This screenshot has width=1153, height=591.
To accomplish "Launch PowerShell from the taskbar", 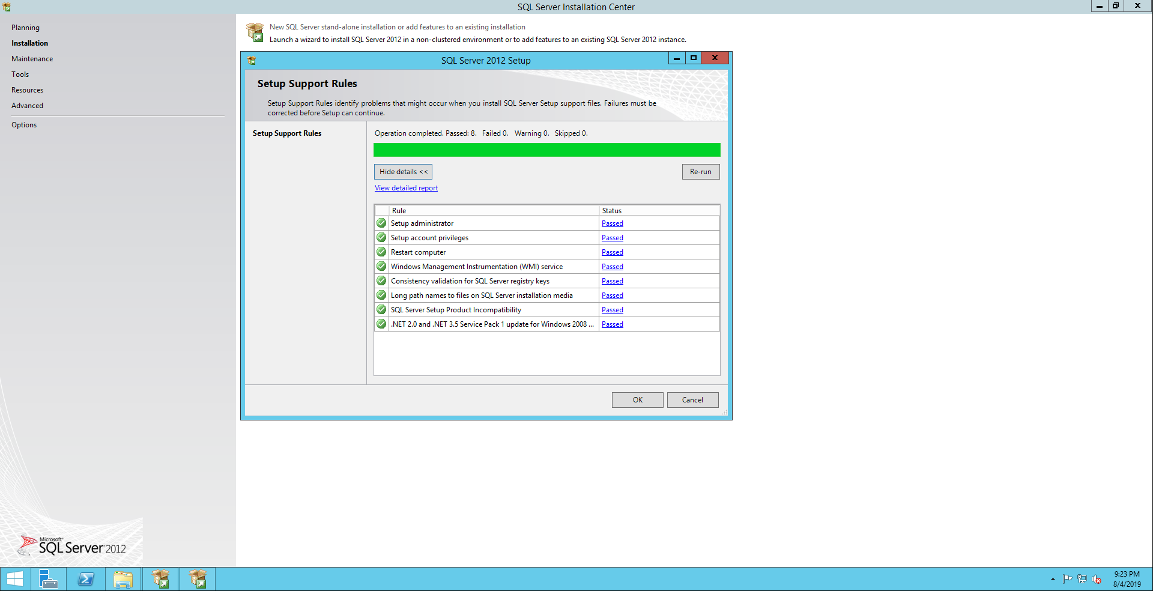I will point(86,579).
